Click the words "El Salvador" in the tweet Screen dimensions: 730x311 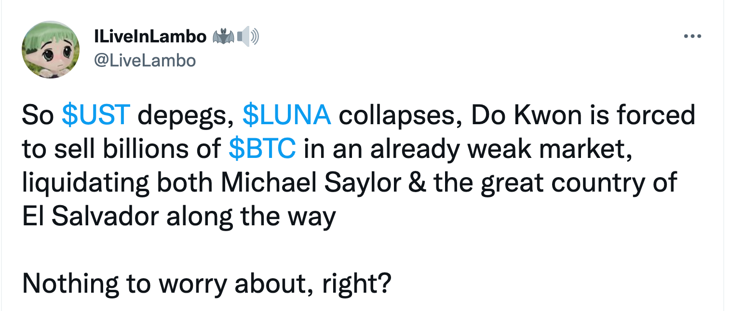click(x=90, y=217)
